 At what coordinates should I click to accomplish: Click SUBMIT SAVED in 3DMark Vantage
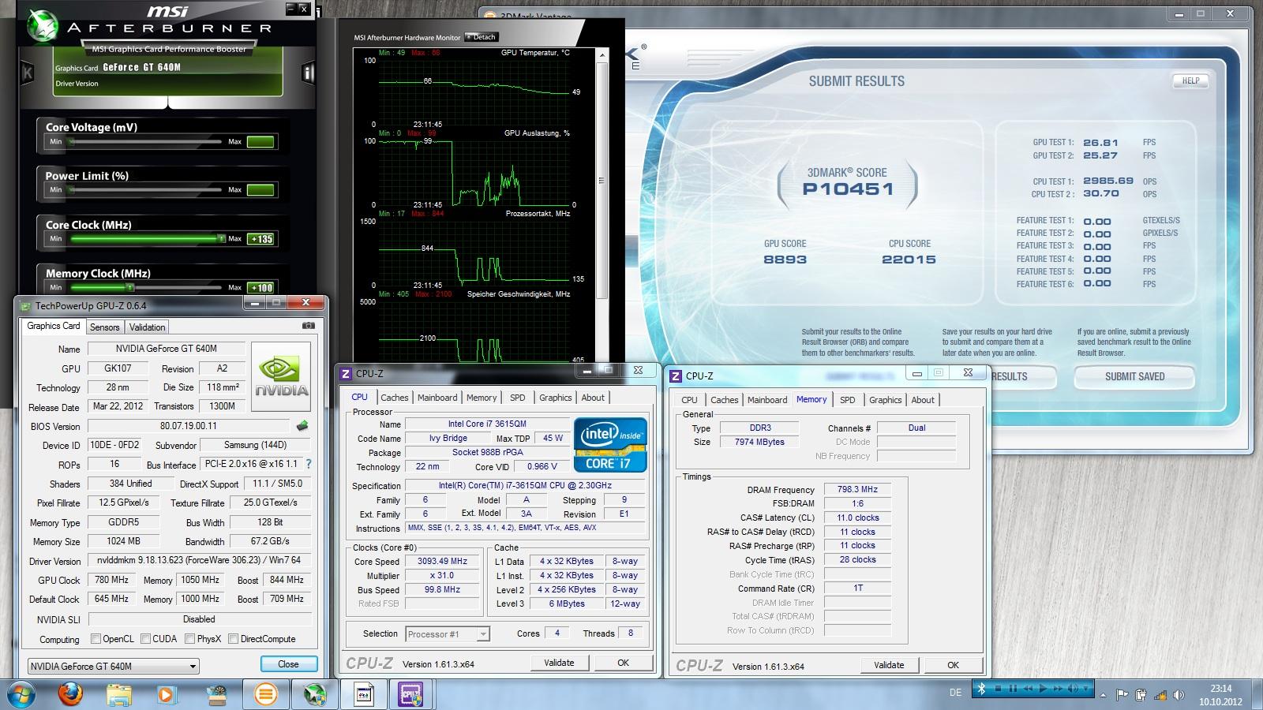click(x=1134, y=377)
